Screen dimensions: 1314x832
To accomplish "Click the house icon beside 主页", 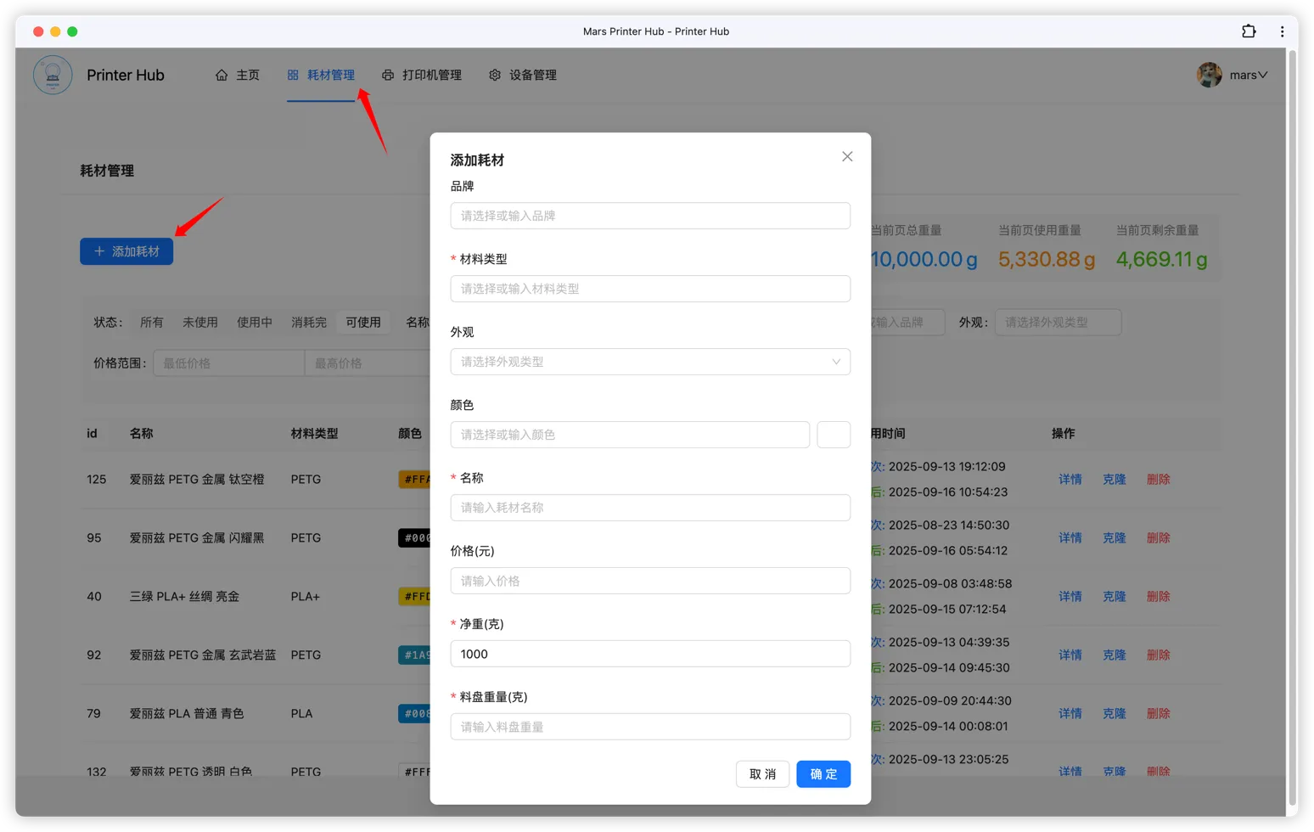I will 222,75.
